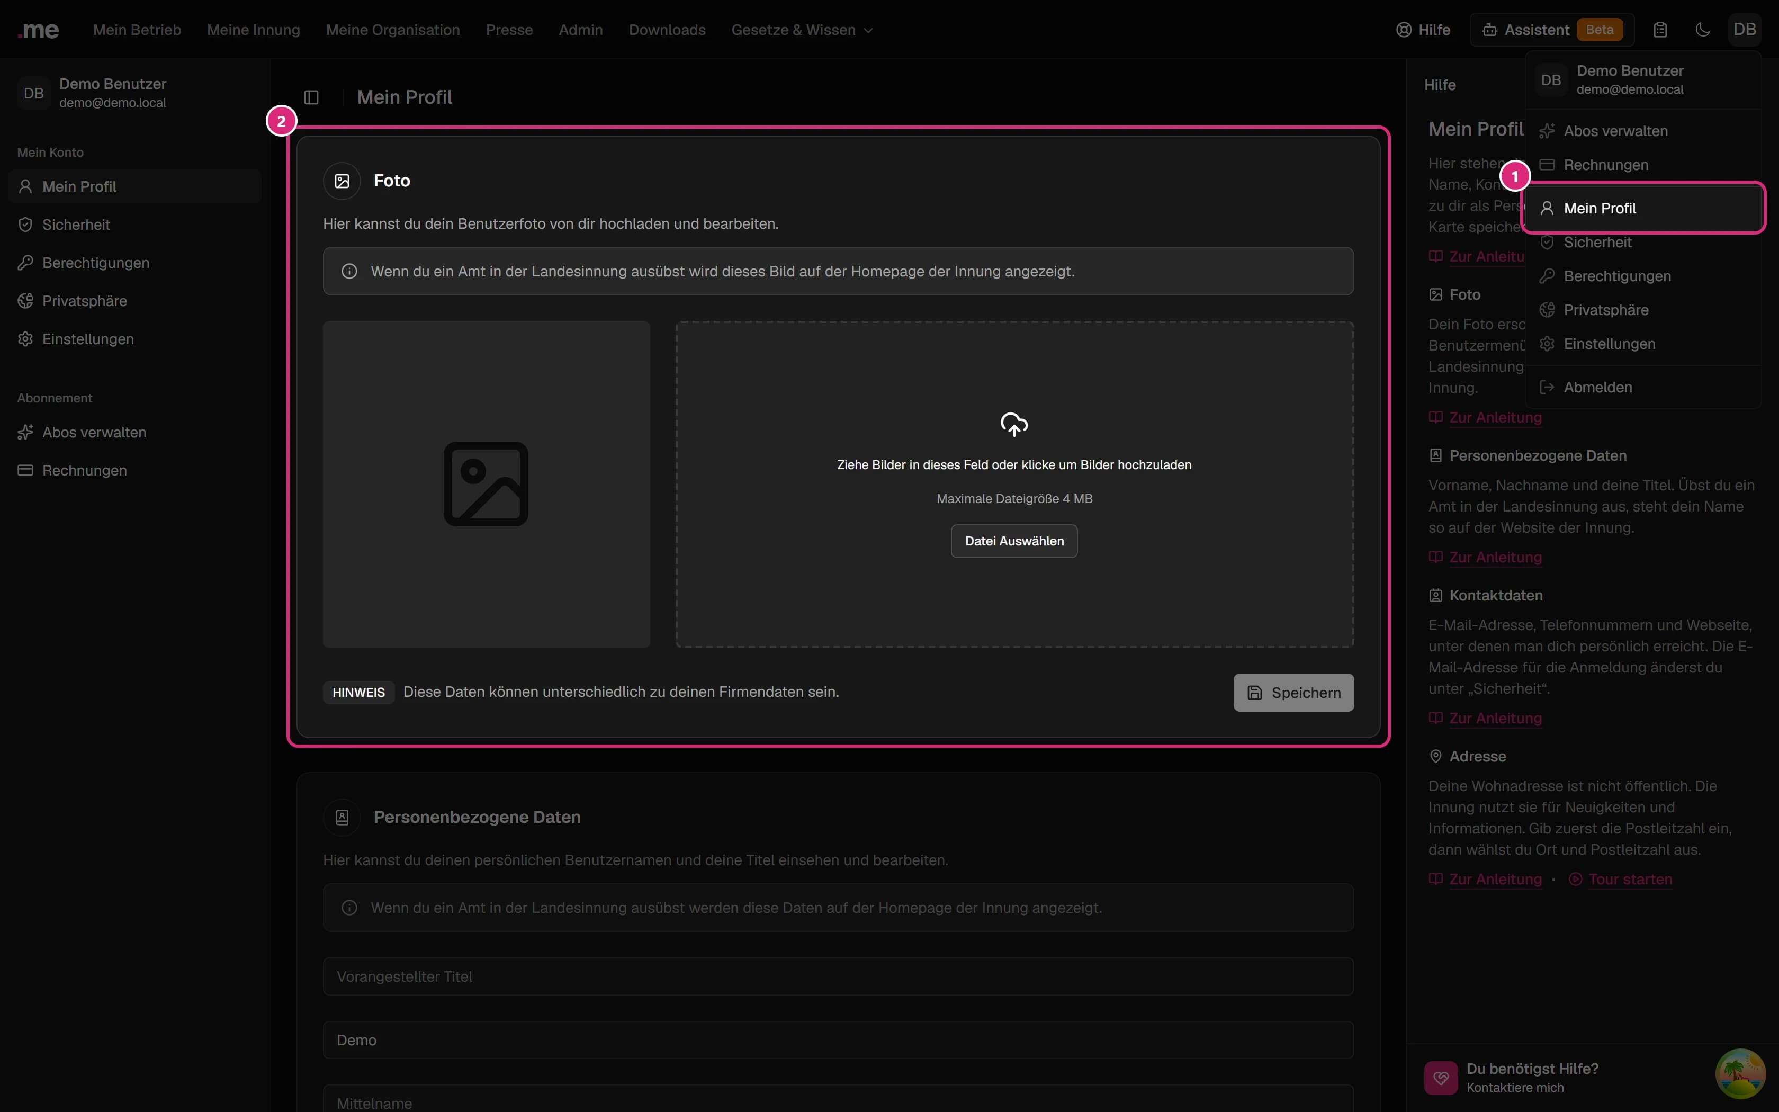Screen dimensions: 1779x1112
Task: Go to Meine Organisation in the top nav
Action: click(x=392, y=30)
